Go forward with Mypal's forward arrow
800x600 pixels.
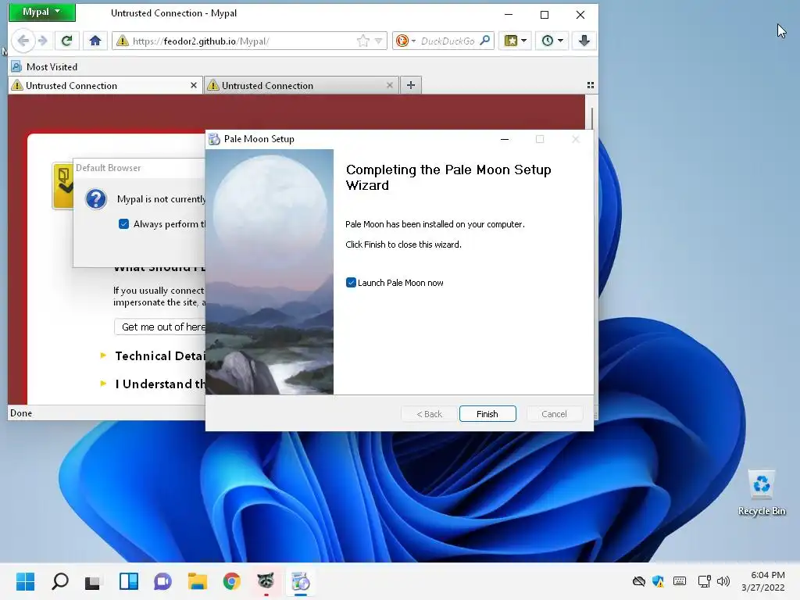tap(44, 41)
